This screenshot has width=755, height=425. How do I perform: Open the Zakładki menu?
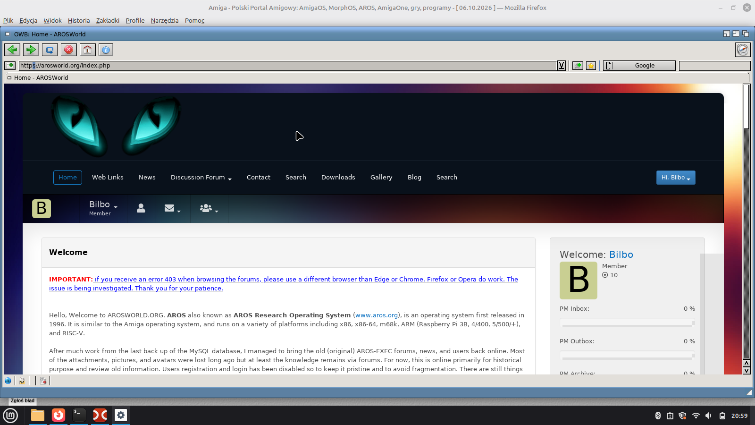point(108,20)
